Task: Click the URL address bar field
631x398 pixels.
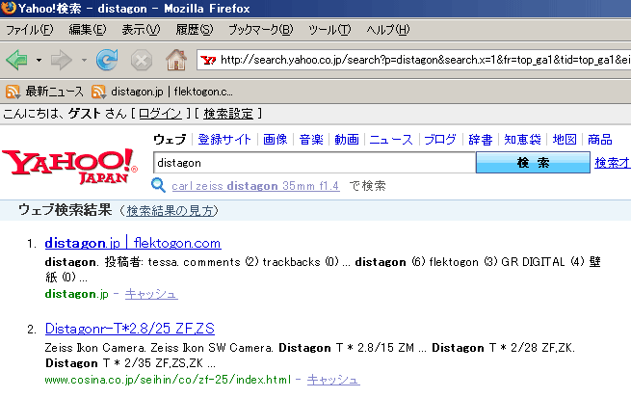Action: [x=413, y=60]
